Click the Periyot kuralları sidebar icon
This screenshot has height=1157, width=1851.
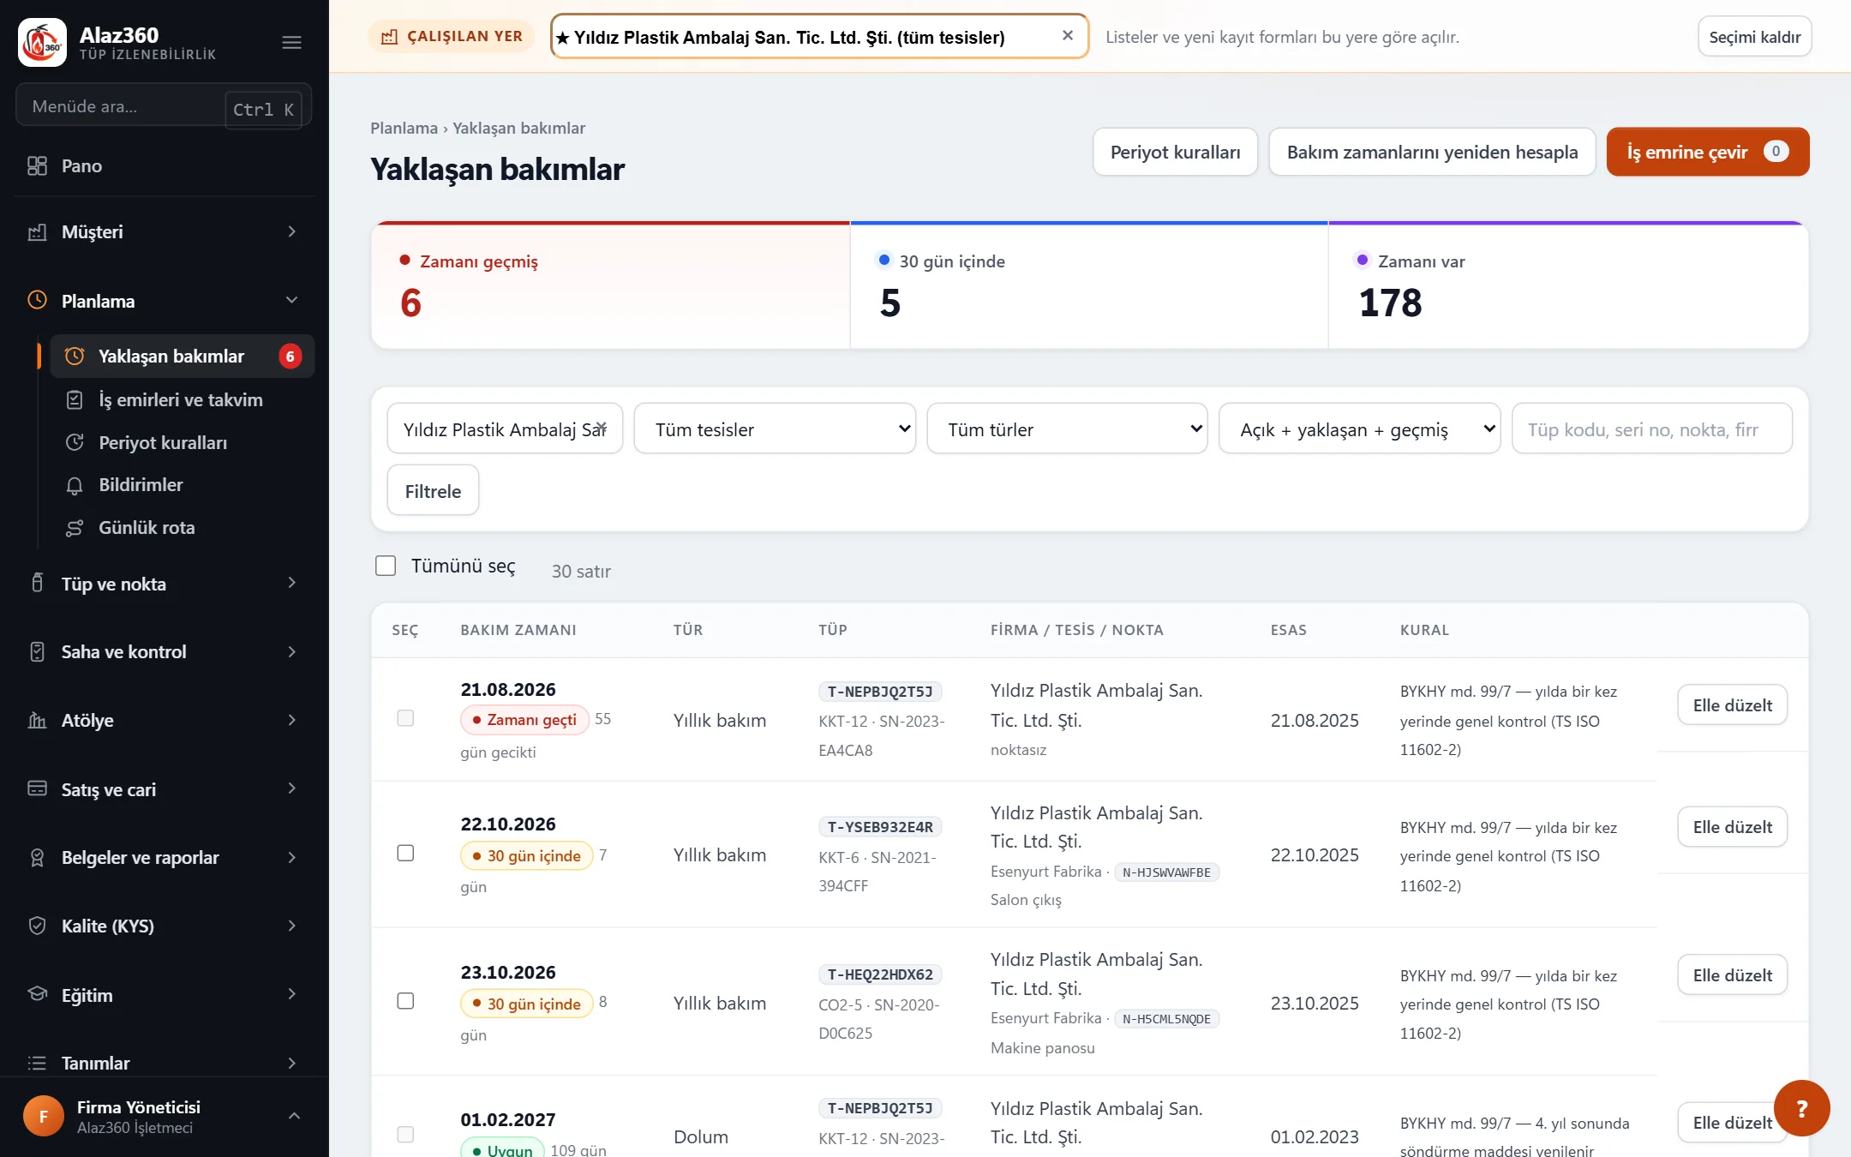(75, 442)
